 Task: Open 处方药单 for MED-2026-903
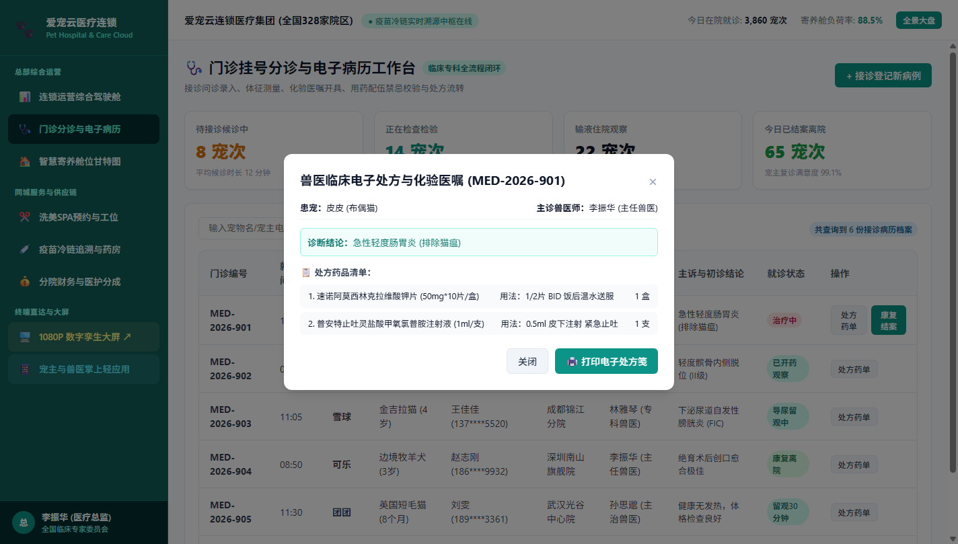[x=854, y=416]
